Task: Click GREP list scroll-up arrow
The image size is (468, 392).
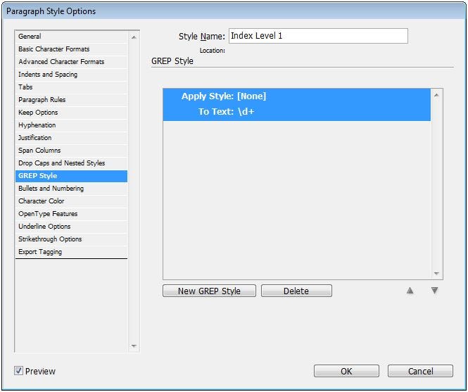Action: pyautogui.click(x=436, y=95)
